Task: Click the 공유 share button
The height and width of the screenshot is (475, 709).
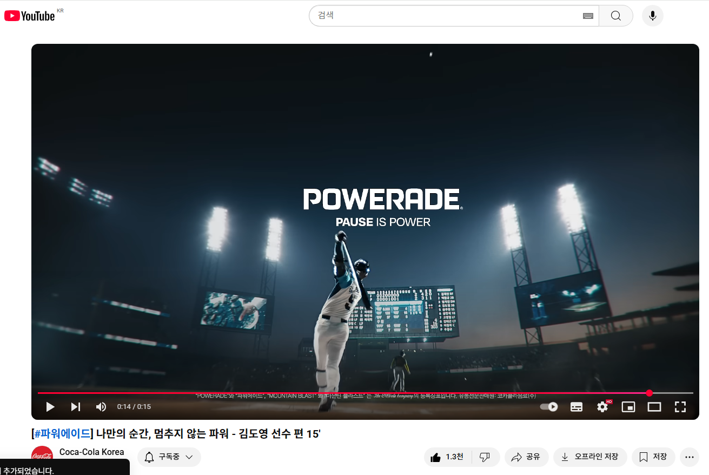Action: (527, 457)
